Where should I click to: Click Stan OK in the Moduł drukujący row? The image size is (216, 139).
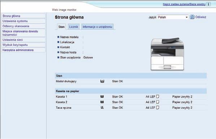[x=117, y=81]
